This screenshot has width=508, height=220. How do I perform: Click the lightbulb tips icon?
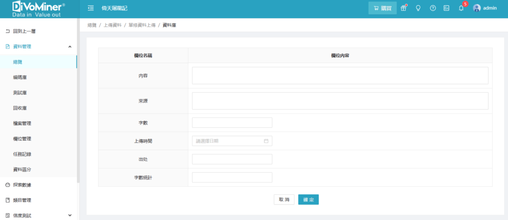418,8
